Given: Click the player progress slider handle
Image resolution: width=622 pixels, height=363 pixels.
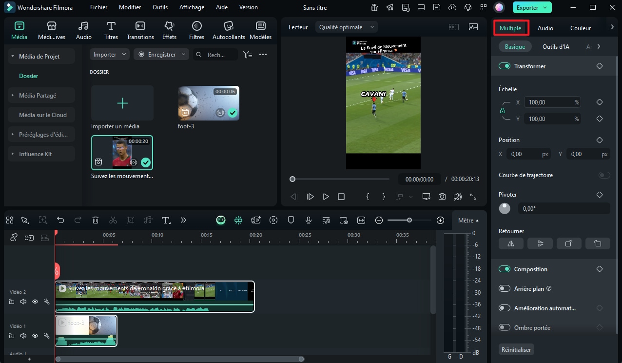Looking at the screenshot, I should pyautogui.click(x=292, y=179).
